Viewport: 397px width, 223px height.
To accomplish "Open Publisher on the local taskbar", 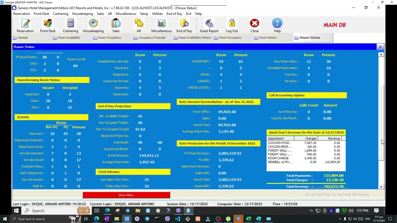I will tap(258, 219).
